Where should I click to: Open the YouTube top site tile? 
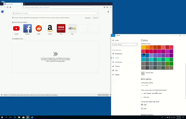point(16,28)
